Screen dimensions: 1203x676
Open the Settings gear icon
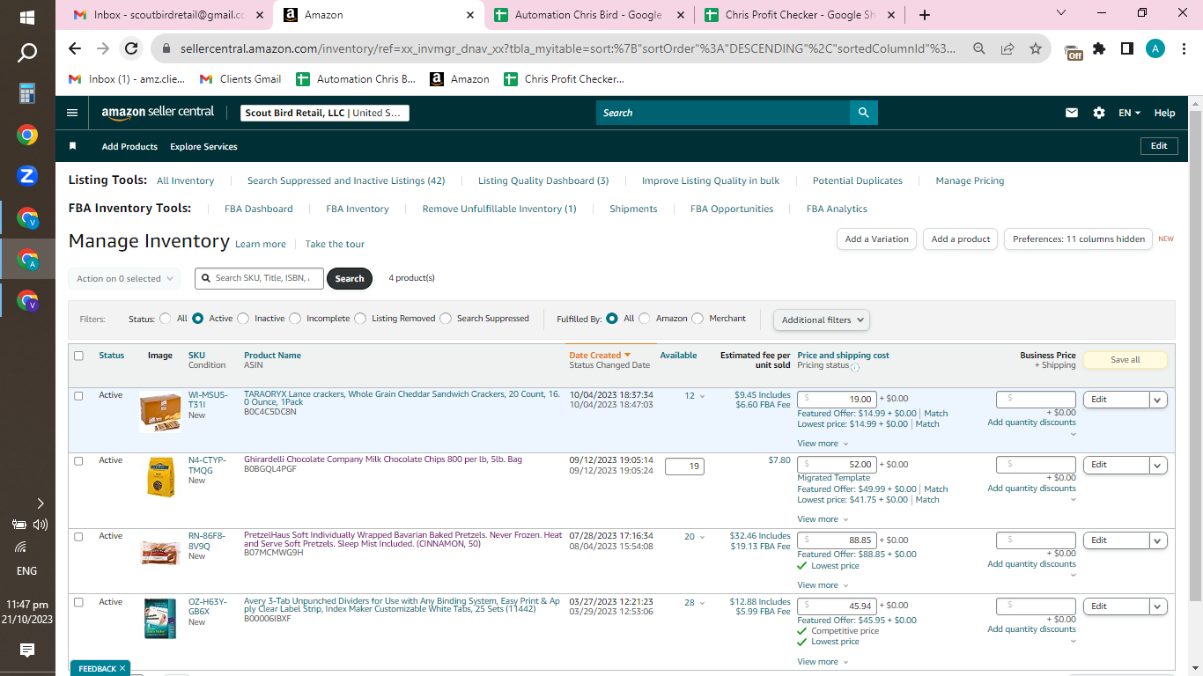(x=1099, y=113)
